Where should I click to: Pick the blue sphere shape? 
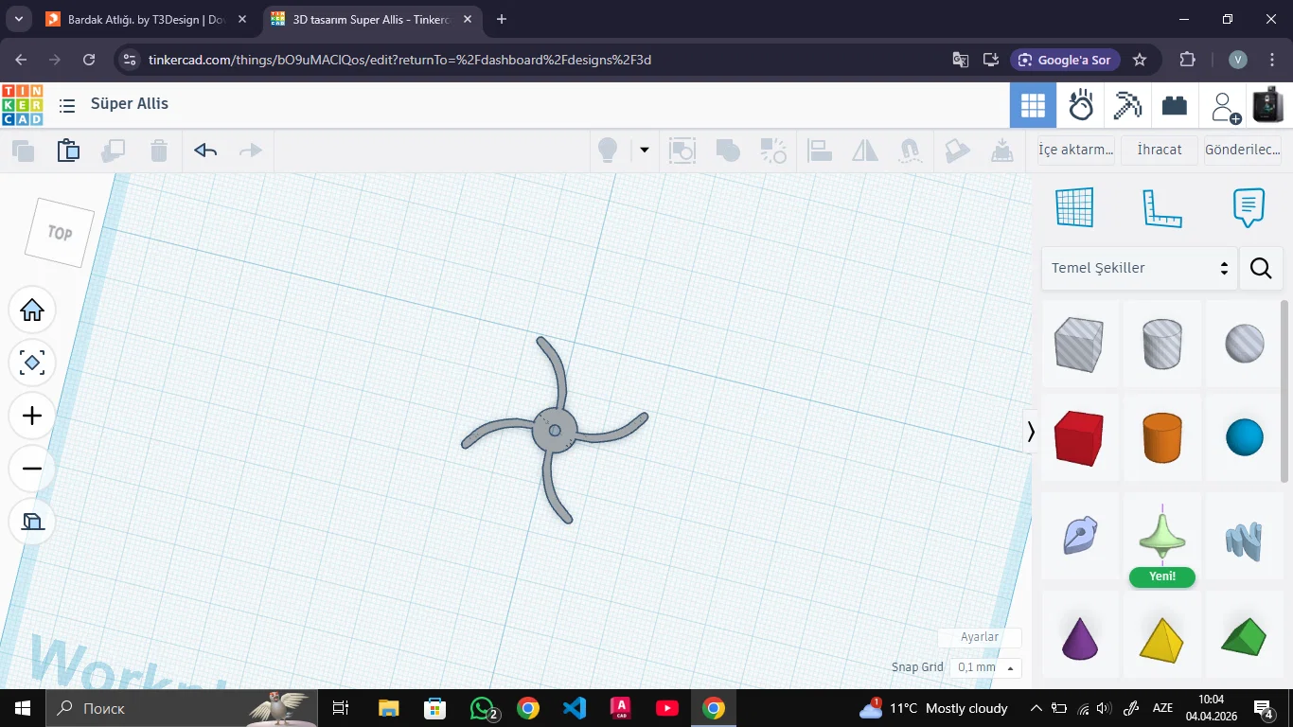point(1245,437)
